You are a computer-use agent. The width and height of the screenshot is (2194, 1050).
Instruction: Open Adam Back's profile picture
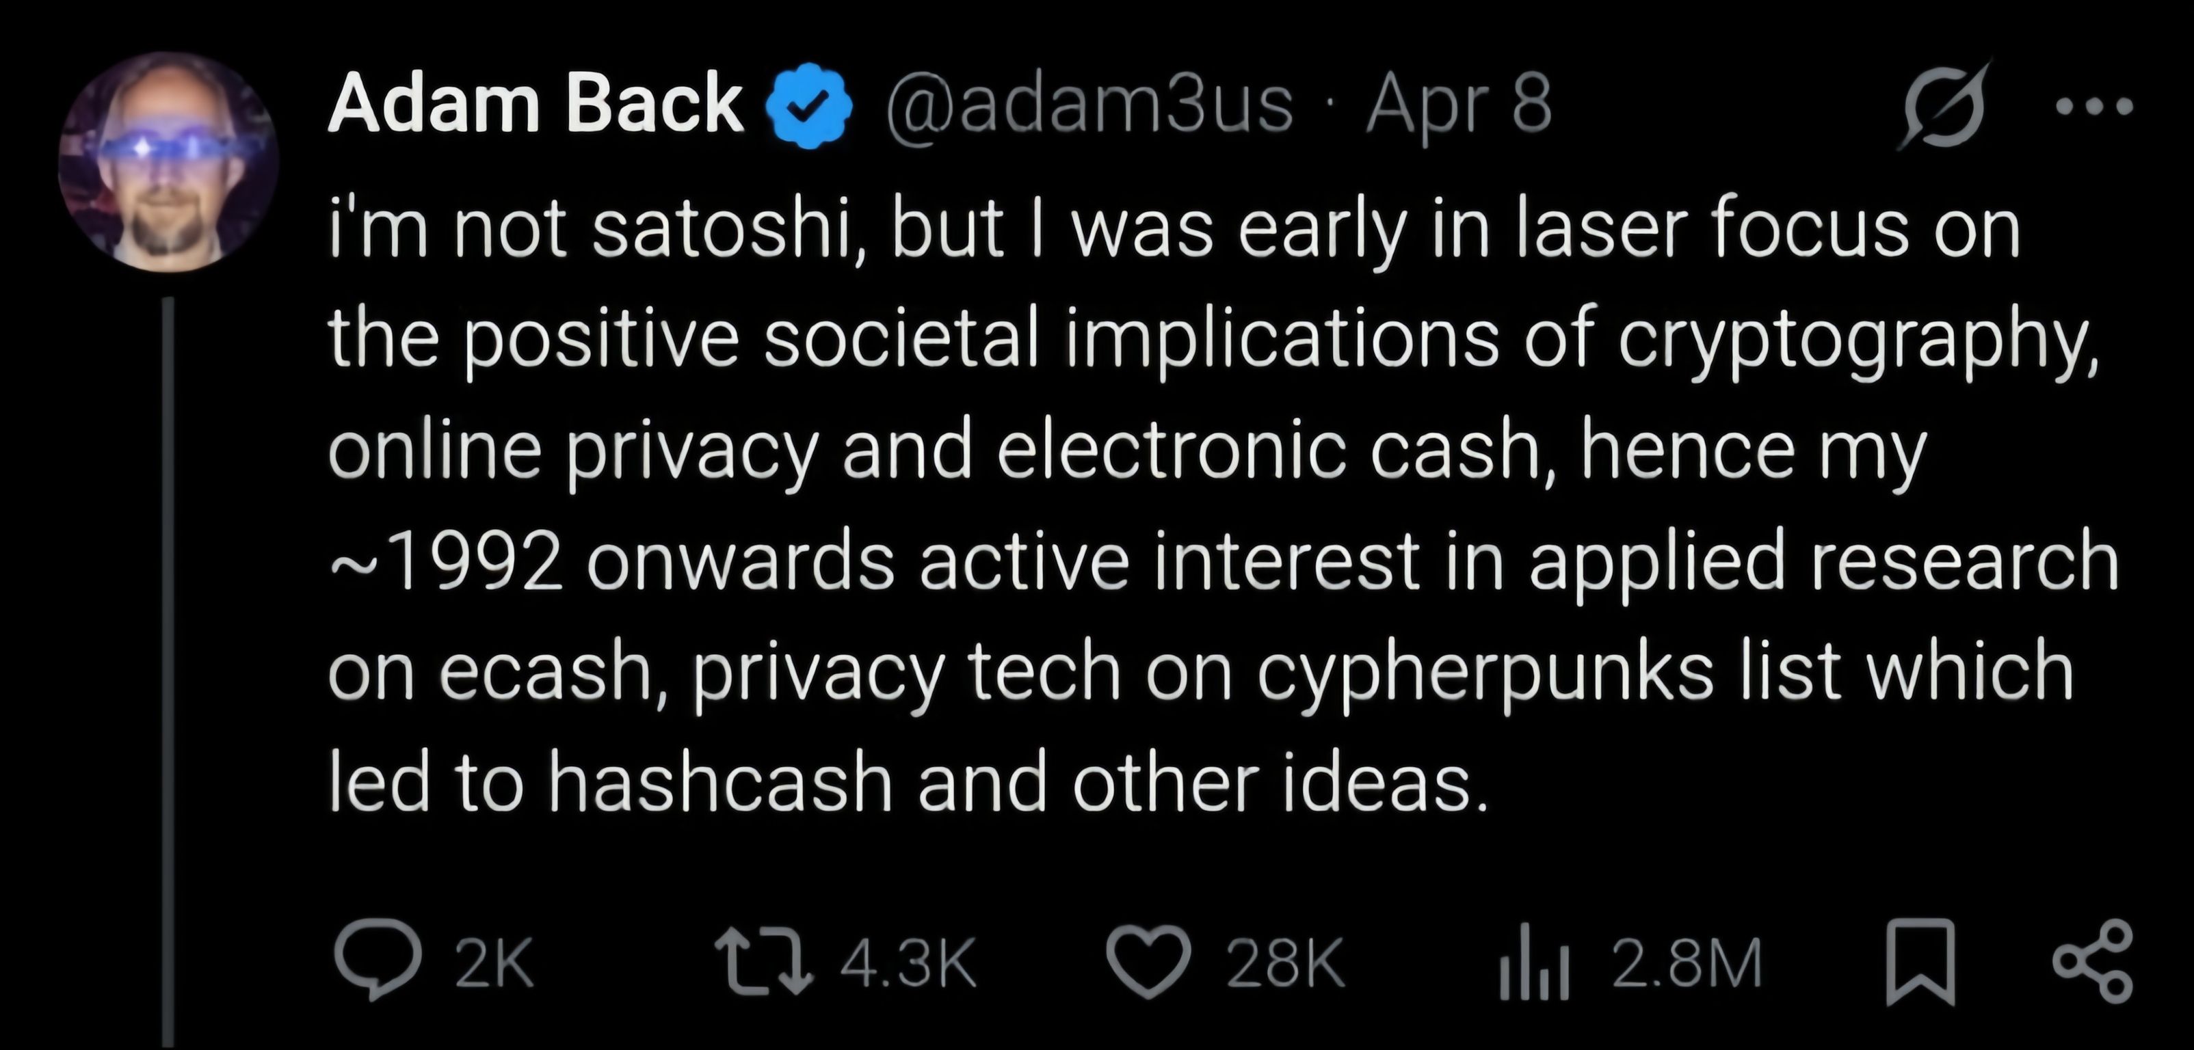(x=168, y=162)
